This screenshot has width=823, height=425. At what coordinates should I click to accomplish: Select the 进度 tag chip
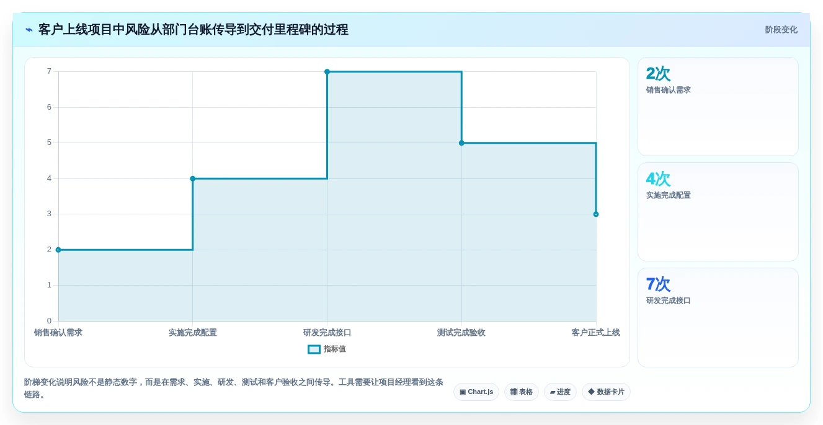click(560, 392)
